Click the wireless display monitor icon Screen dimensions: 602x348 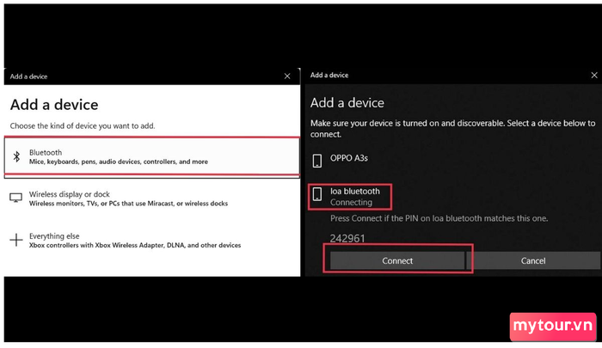tap(15, 198)
